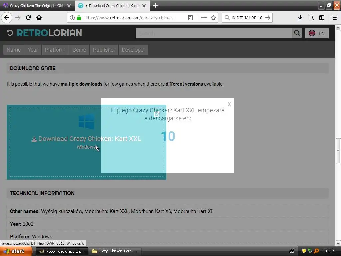Select the Download Crazy Chicken: Kart tab

tap(112, 6)
